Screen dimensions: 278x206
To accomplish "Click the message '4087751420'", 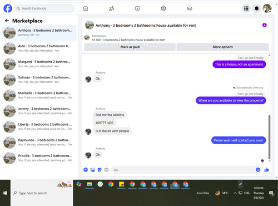I will point(105,123).
